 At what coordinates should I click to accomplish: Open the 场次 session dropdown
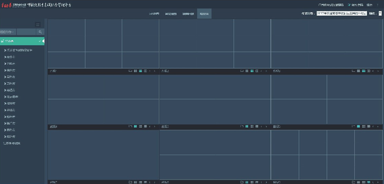point(380,14)
